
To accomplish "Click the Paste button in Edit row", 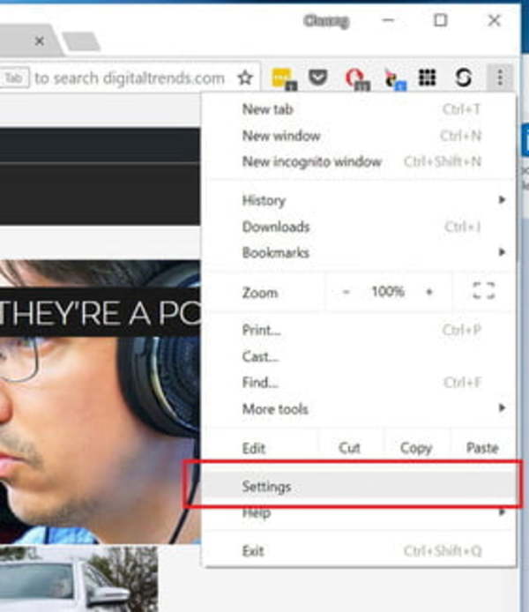I will coord(482,448).
